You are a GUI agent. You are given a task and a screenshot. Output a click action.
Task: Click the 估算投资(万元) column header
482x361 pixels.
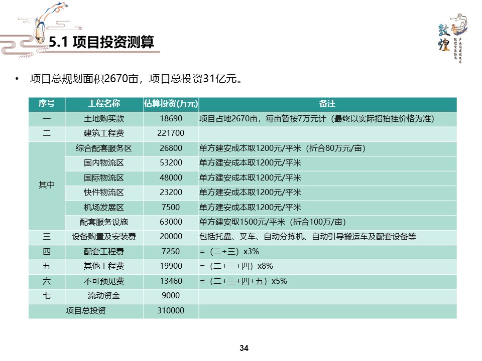tap(171, 104)
